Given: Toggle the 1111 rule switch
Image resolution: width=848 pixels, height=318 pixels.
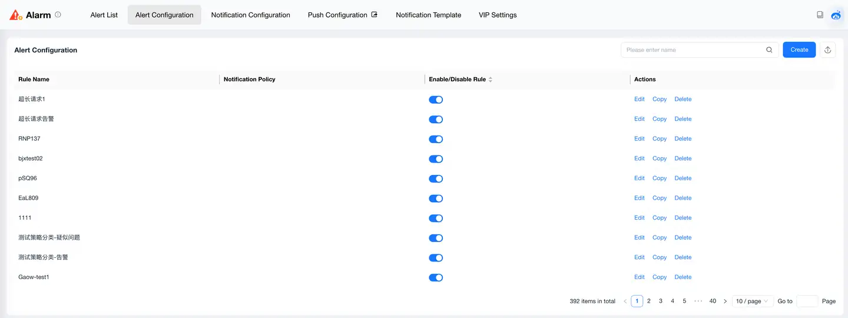Looking at the screenshot, I should pyautogui.click(x=436, y=218).
